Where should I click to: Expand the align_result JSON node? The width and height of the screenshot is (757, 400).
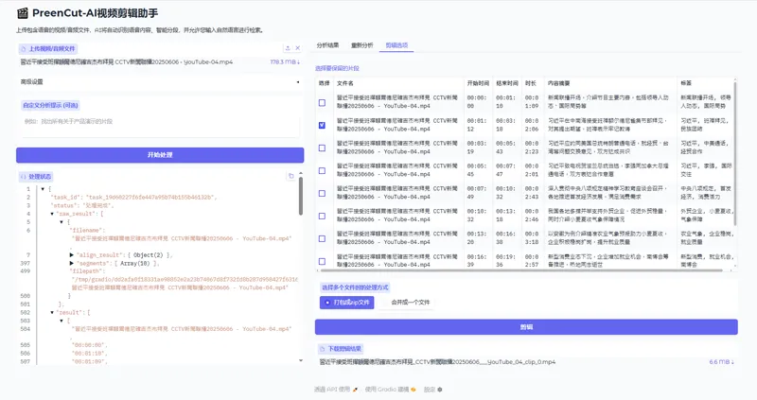[x=72, y=255]
